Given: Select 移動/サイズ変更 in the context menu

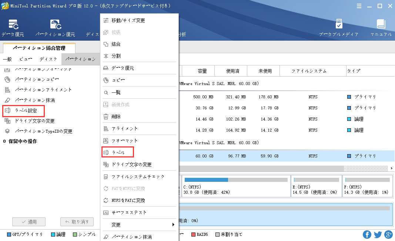Looking at the screenshot, I should coord(128,20).
